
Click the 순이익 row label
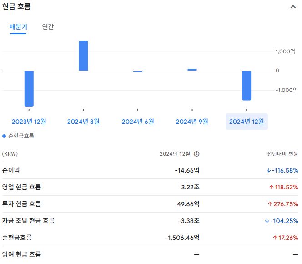11,170
